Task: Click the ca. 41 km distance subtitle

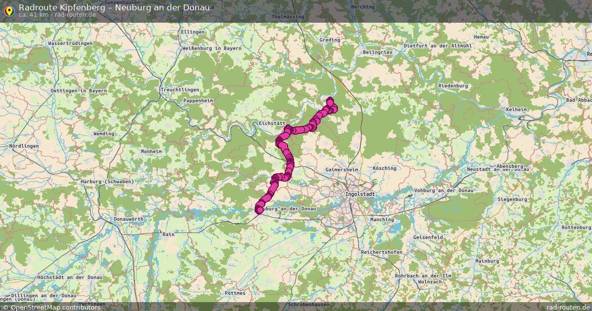Action: [x=34, y=15]
